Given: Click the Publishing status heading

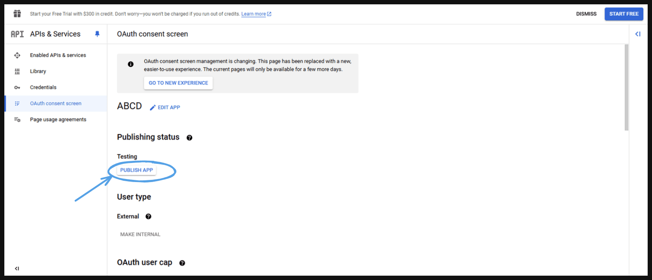Looking at the screenshot, I should [x=148, y=137].
